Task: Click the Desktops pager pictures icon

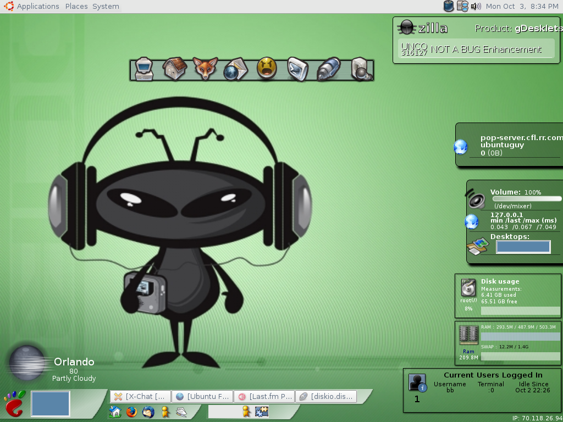Action: pos(478,247)
